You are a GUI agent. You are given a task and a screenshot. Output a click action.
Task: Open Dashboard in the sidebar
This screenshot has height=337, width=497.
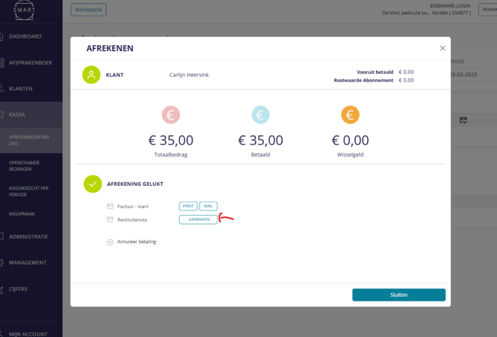[x=25, y=36]
